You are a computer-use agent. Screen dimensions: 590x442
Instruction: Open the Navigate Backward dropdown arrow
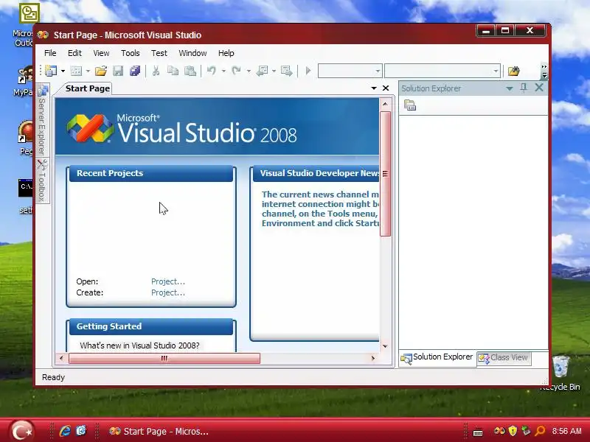pos(274,71)
